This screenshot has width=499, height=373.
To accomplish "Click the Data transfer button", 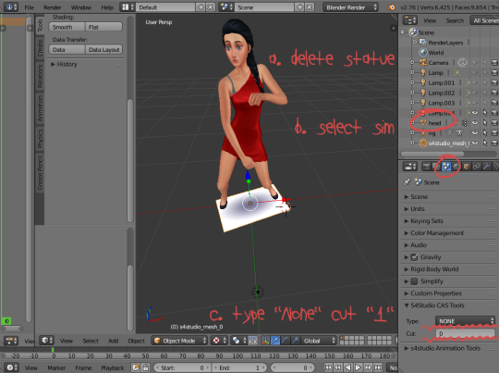I will (67, 49).
